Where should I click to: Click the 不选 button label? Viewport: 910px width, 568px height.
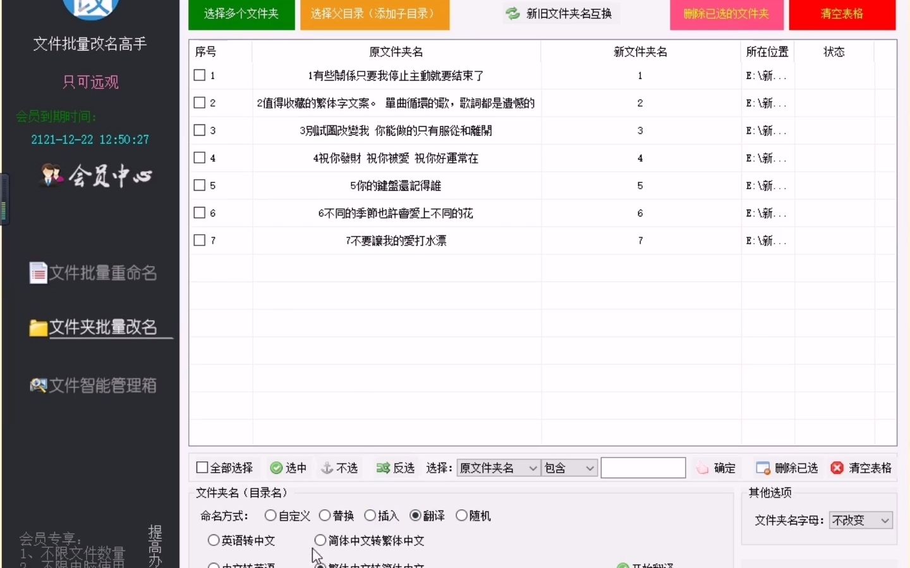point(347,468)
